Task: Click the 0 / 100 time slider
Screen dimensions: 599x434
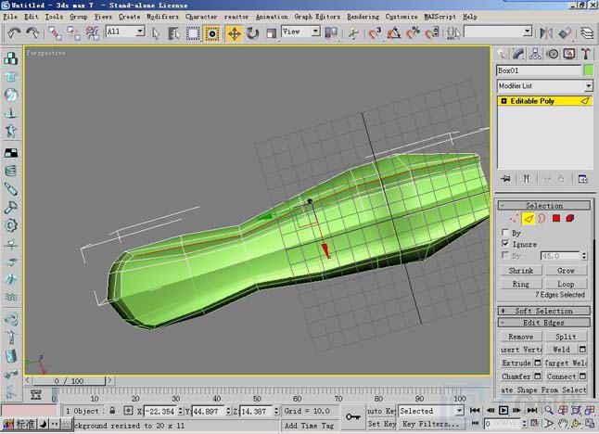Action: point(69,380)
